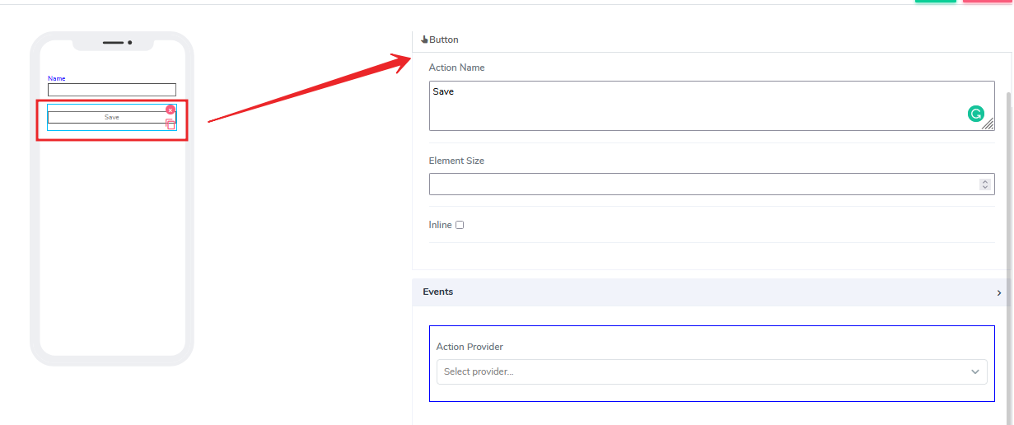Click the pointer icon beside Button title
The image size is (1014, 425).
(424, 40)
